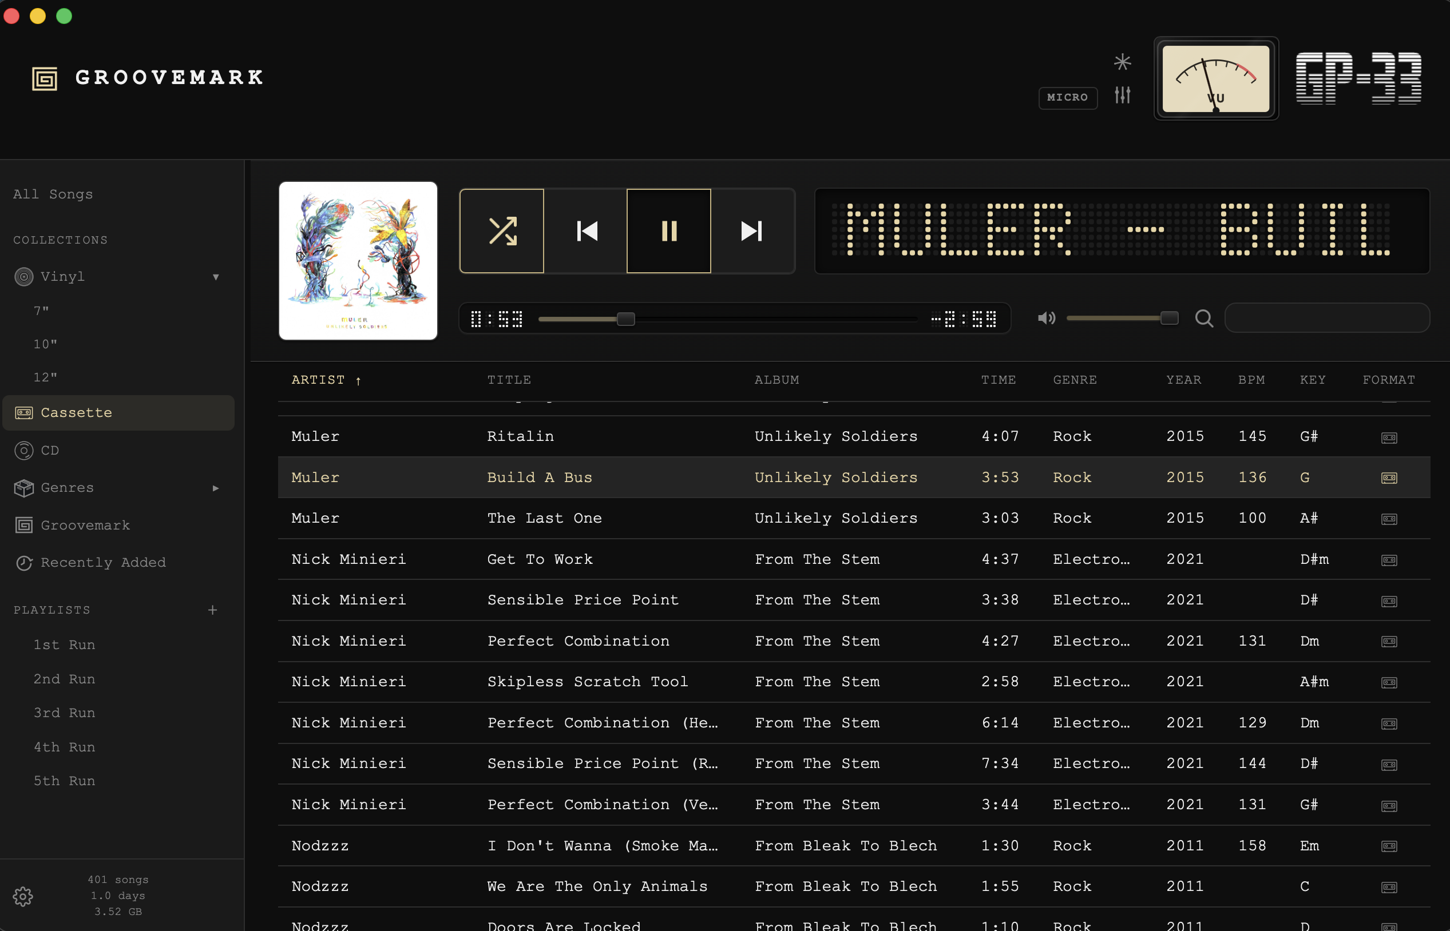Screen dimensions: 1450x931
Task: Expand the Genres arrow
Action: pos(216,488)
